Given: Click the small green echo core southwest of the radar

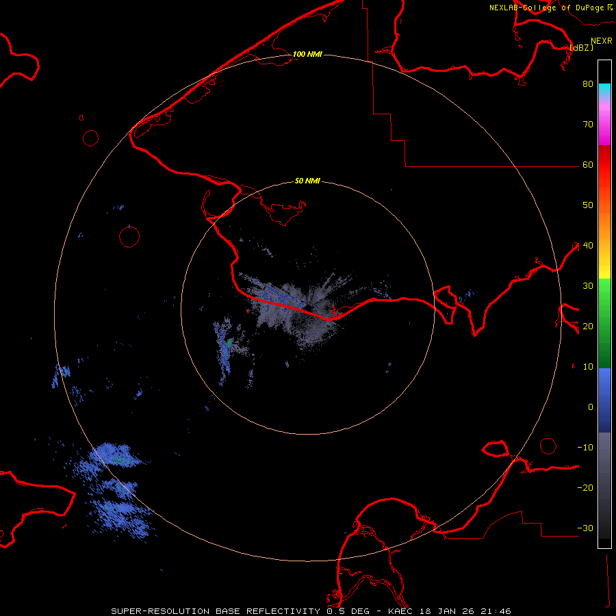Looking at the screenshot, I should point(229,344).
